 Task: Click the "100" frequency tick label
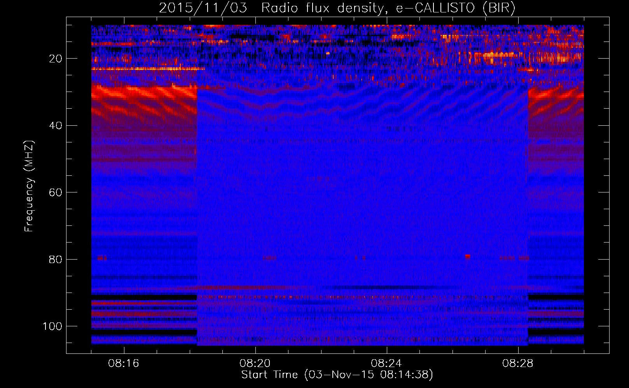pyautogui.click(x=52, y=326)
